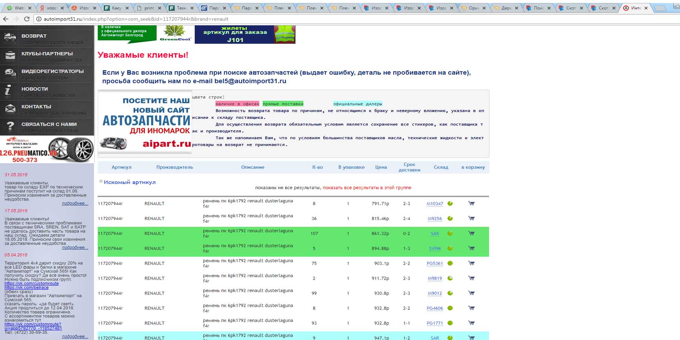Open the M10347 warehouse link
Image resolution: width=680 pixels, height=340 pixels.
click(435, 203)
